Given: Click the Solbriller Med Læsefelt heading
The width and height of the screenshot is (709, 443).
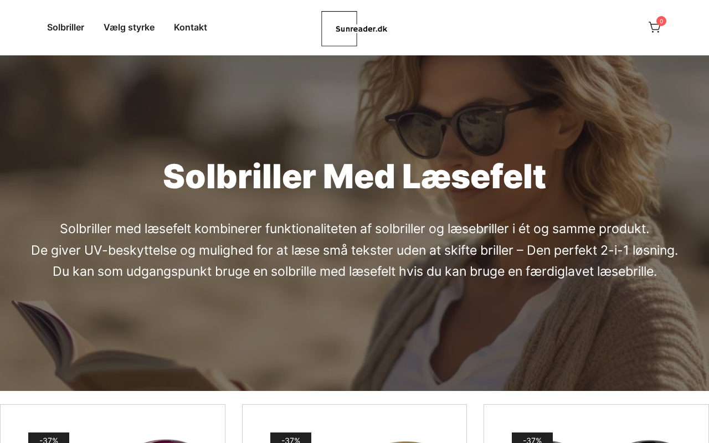Looking at the screenshot, I should 354,177.
